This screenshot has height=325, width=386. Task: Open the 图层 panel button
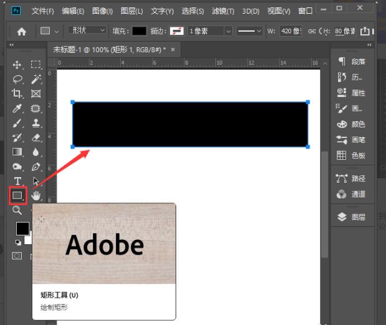[x=351, y=217]
